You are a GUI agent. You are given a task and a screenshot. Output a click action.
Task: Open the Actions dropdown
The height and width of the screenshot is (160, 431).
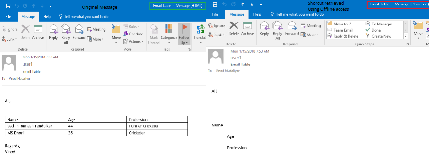pos(133,42)
